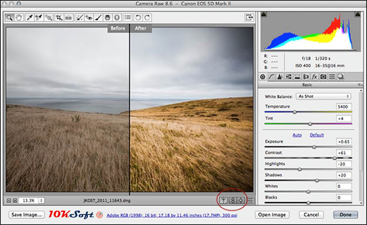Select the Crop tool
Image resolution: width=367 pixels, height=225 pixels.
click(x=58, y=18)
